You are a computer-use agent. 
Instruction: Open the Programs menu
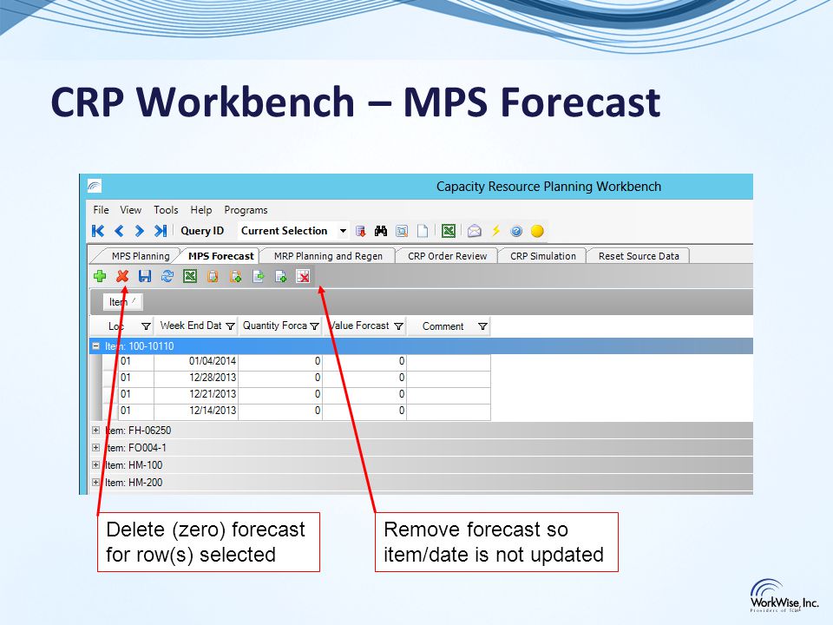click(246, 210)
